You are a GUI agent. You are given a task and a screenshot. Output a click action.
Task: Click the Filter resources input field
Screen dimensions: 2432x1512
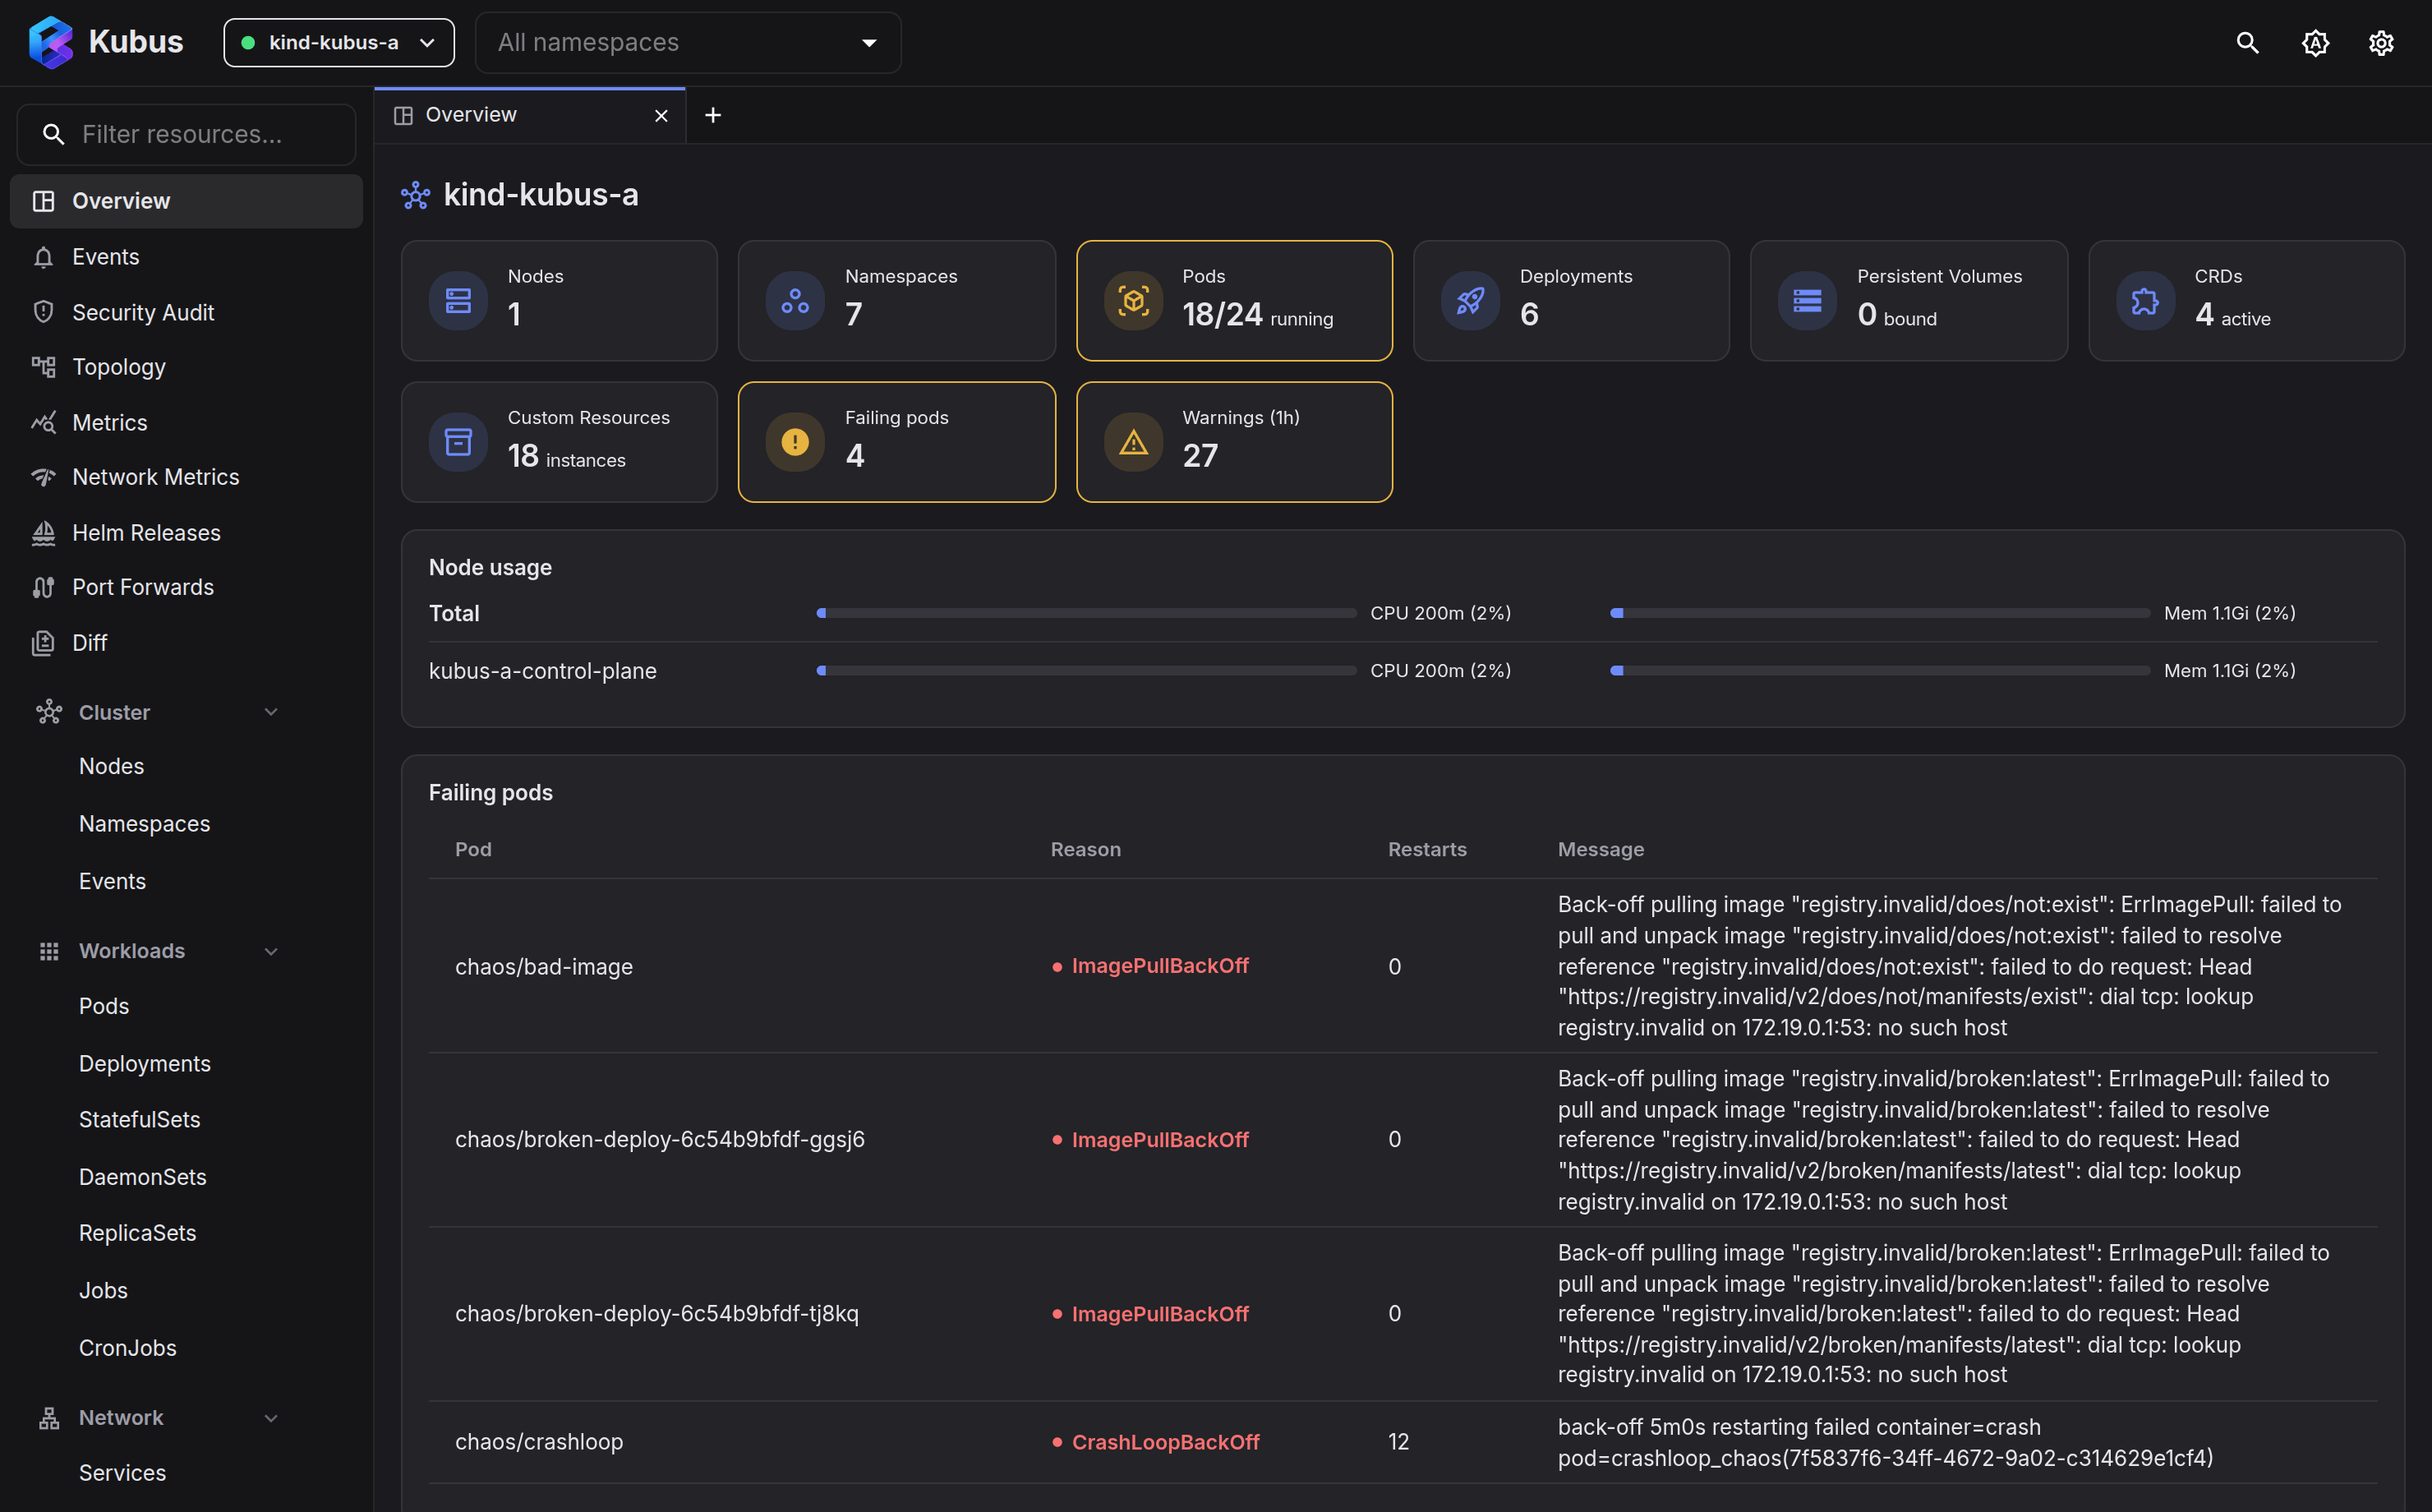[x=187, y=134]
